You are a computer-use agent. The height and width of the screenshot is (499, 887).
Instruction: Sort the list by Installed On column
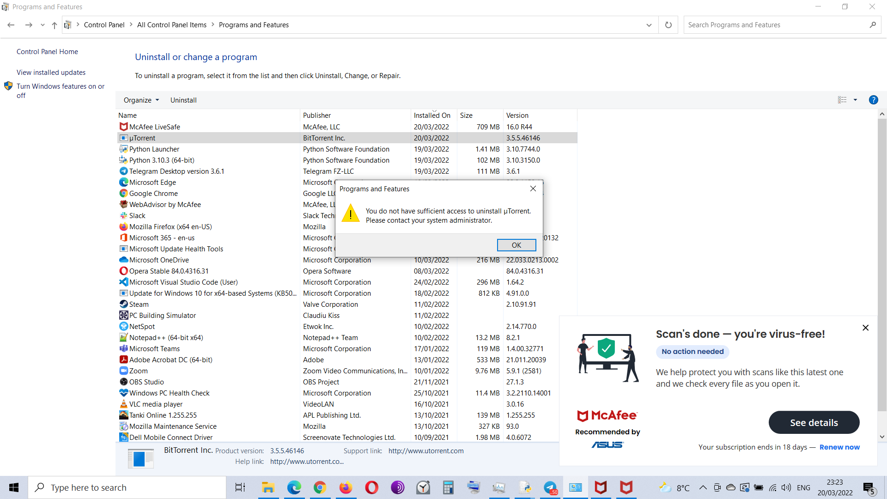pos(434,116)
